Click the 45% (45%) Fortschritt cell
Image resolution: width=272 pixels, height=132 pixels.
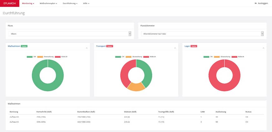tap(41, 122)
